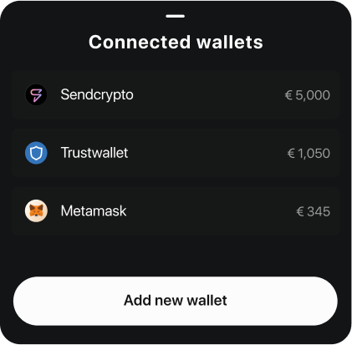352x345 pixels.
Task: Click the € 1,050 balance amount
Action: point(309,153)
